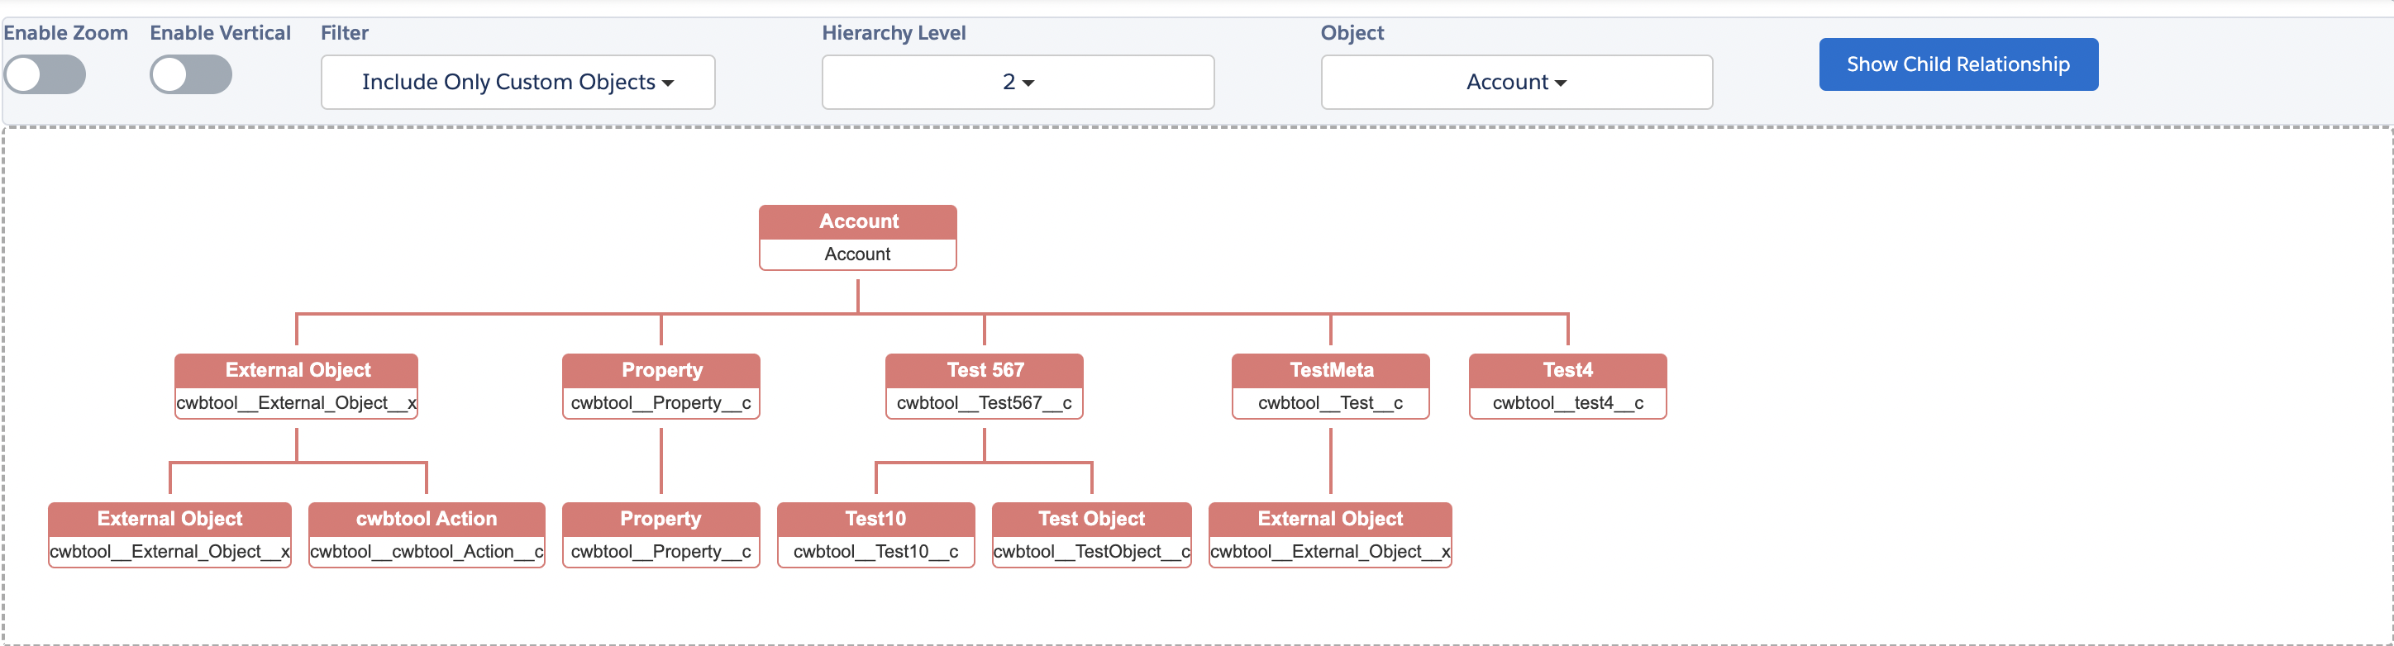Toggle the Enable Zoom switch
The width and height of the screenshot is (2394, 646).
pos(45,75)
